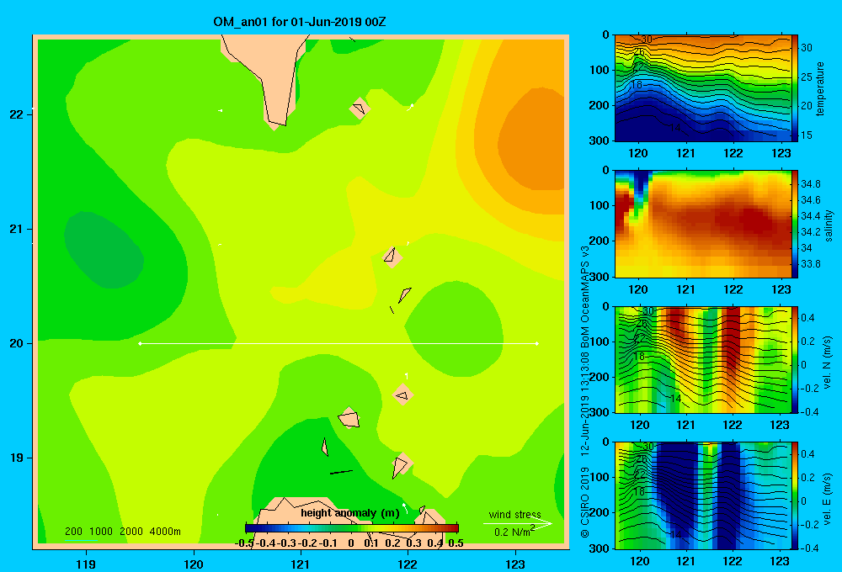This screenshot has width=842, height=572.
Task: Click the temperature colorbar
Action: pyautogui.click(x=795, y=88)
